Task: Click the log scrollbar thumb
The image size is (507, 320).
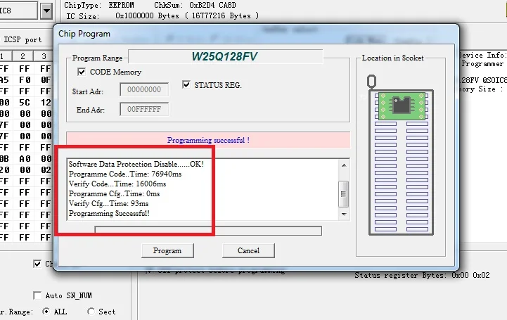Action: tap(343, 194)
